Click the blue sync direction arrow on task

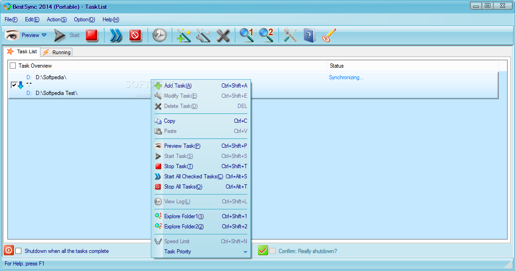coord(21,85)
